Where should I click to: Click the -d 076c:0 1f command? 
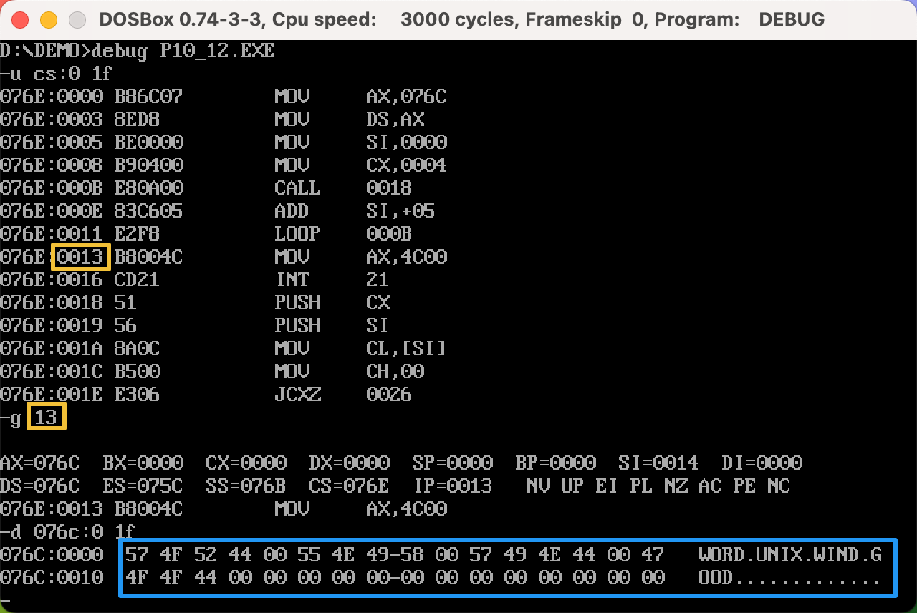(x=69, y=531)
